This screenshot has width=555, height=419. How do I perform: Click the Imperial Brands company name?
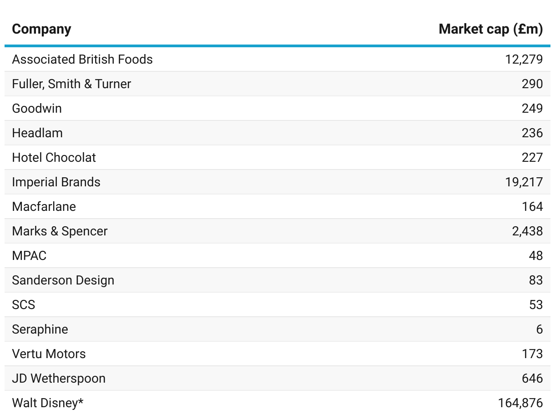[x=56, y=182]
